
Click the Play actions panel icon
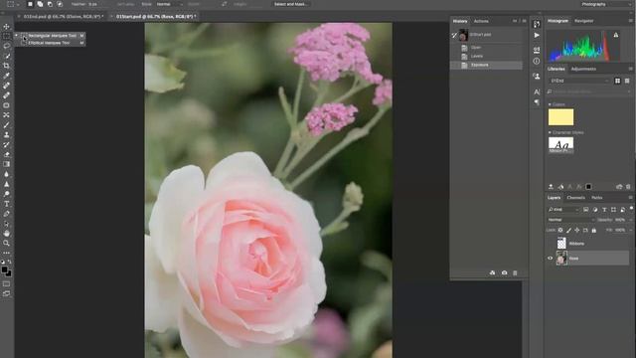coord(537,36)
